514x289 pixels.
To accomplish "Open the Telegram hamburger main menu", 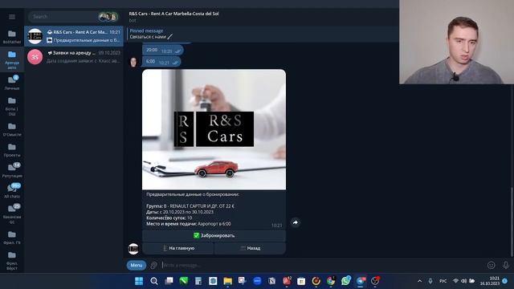I will [12, 17].
